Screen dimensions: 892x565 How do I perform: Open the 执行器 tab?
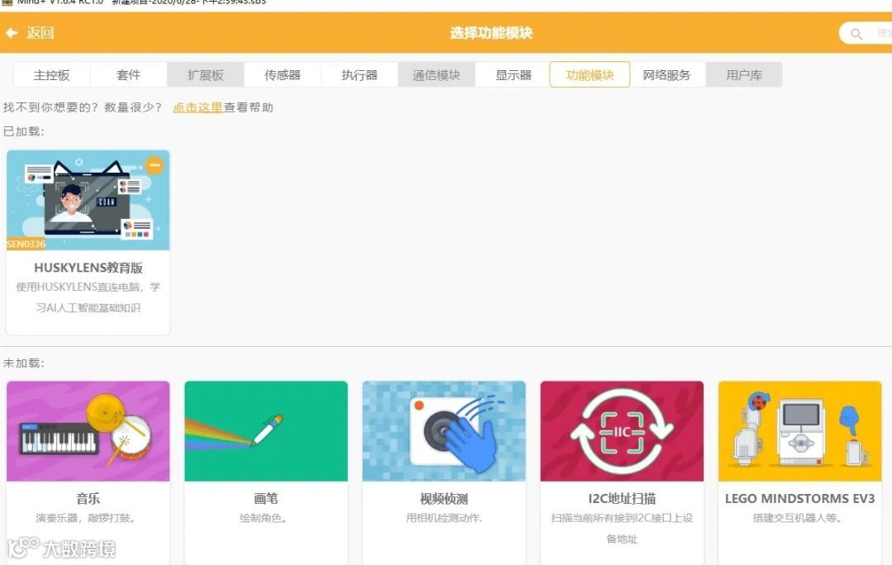[x=359, y=74]
